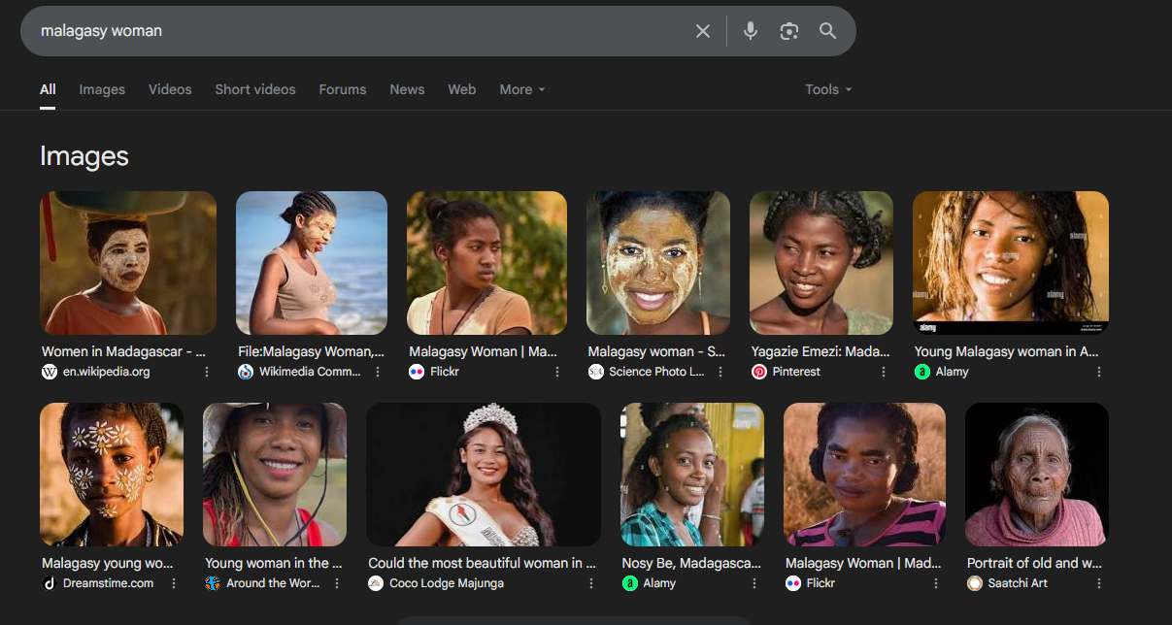The height and width of the screenshot is (625, 1172).
Task: Click the Dreamstime.com favicon icon
Action: point(50,583)
